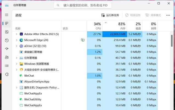Image resolution: width=175 pixels, height=110 pixels.
Task: Click the Windows 资源管理器 folder icon
Action: [21, 64]
